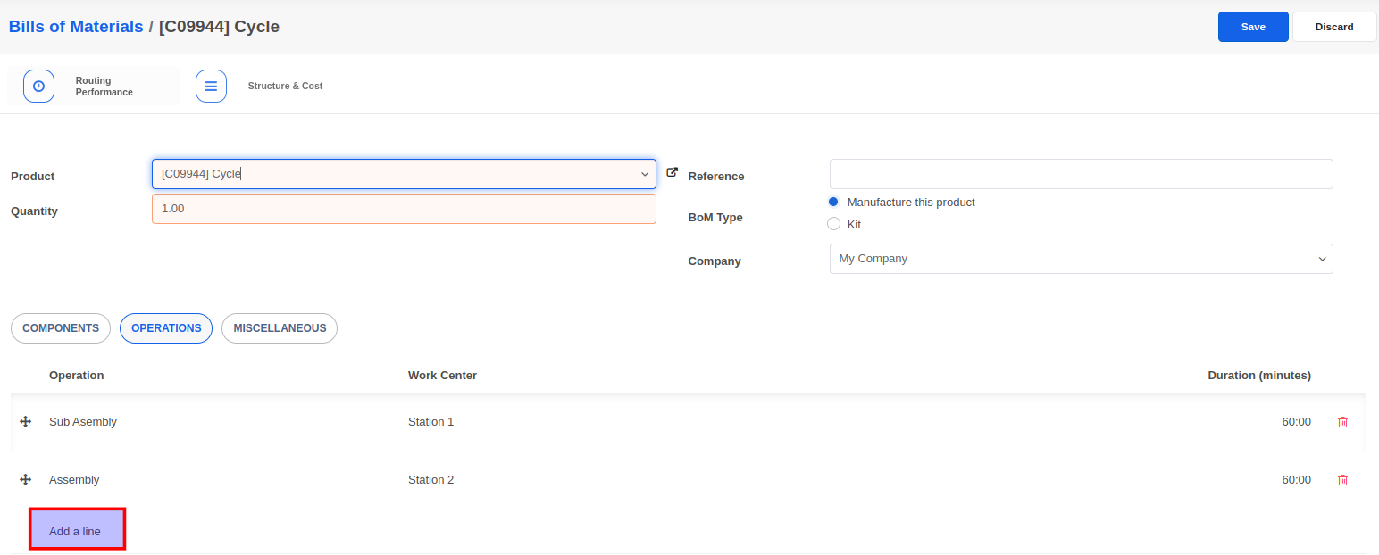The width and height of the screenshot is (1379, 555).
Task: Open Structure & Cost list icon
Action: 211,87
